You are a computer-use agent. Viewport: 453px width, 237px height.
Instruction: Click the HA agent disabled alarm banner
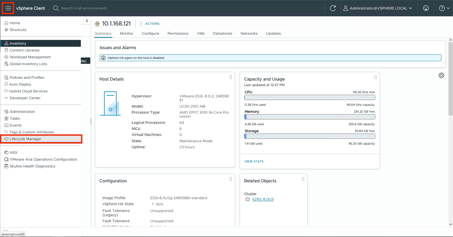click(270, 58)
